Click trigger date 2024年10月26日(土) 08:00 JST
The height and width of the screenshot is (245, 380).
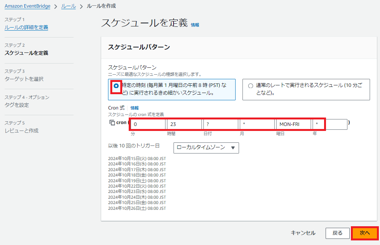137,209
